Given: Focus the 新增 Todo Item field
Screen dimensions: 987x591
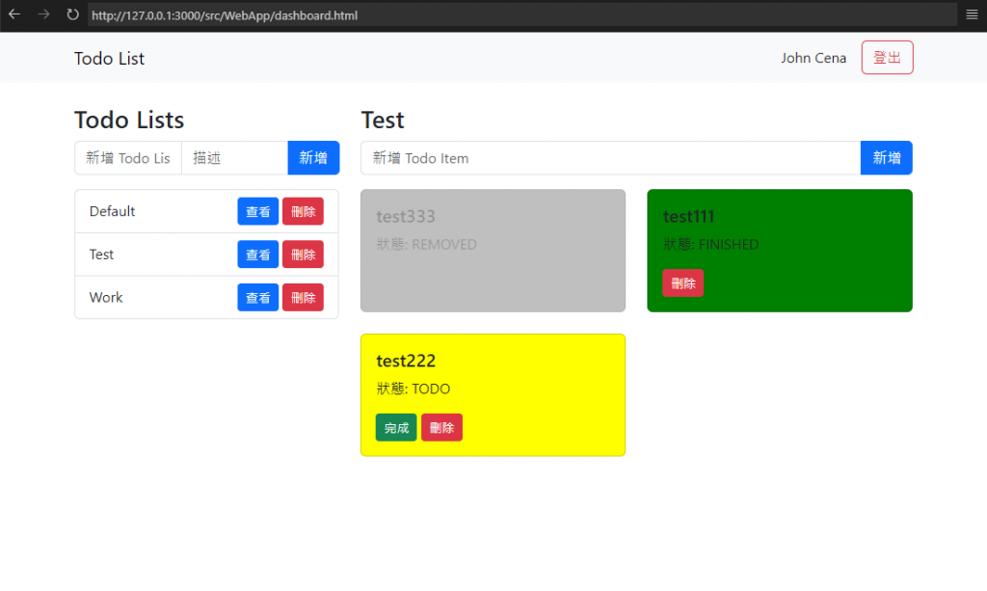Looking at the screenshot, I should (x=610, y=158).
